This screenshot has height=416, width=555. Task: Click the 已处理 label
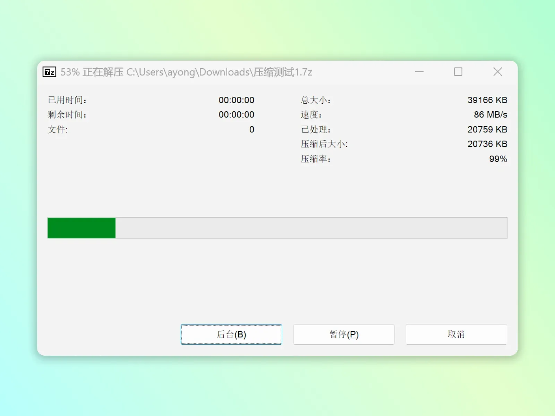[316, 130]
